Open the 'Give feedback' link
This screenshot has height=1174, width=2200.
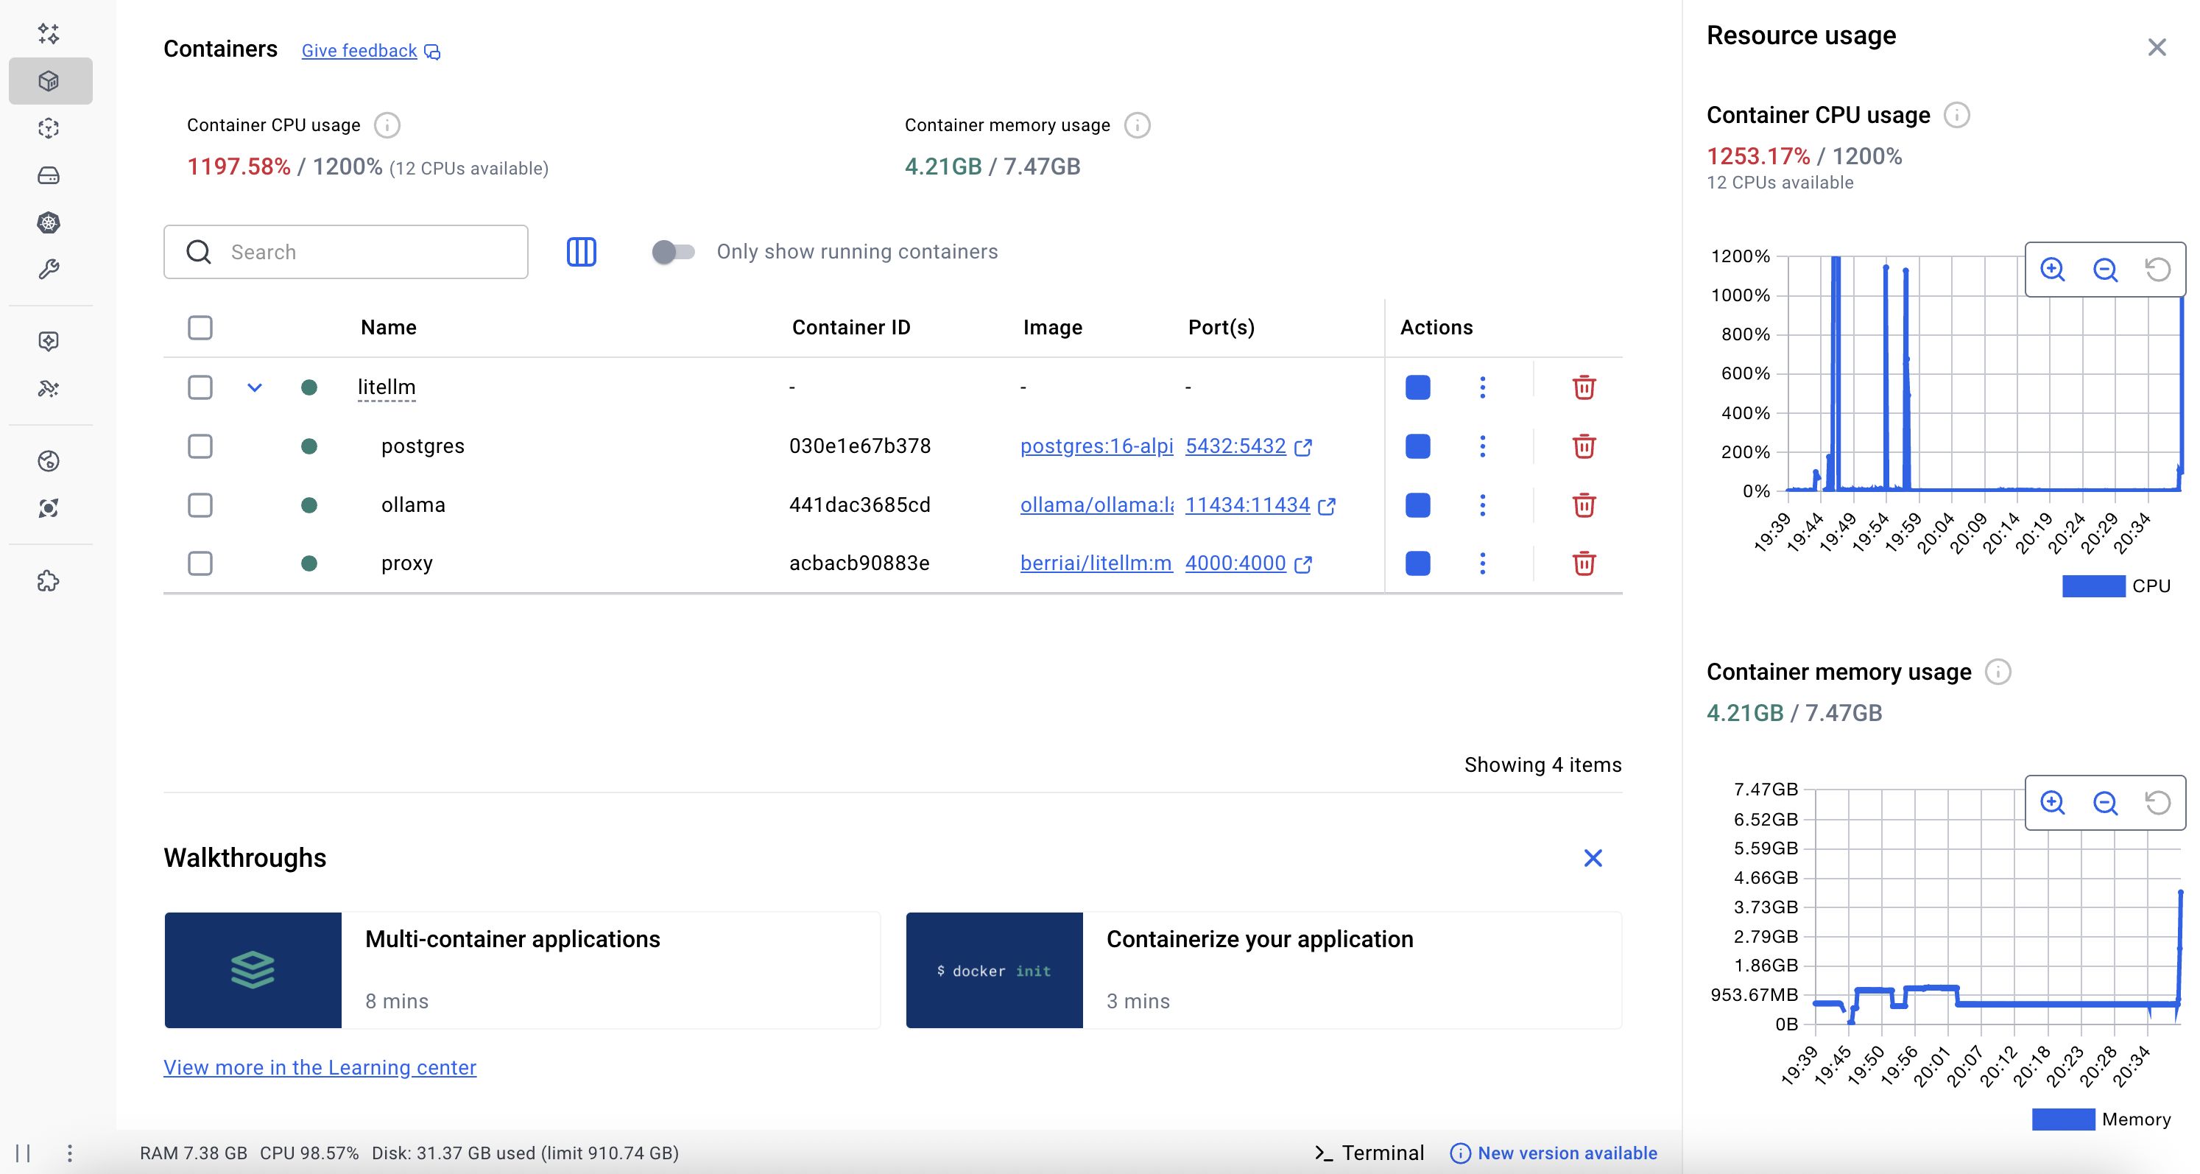(359, 50)
